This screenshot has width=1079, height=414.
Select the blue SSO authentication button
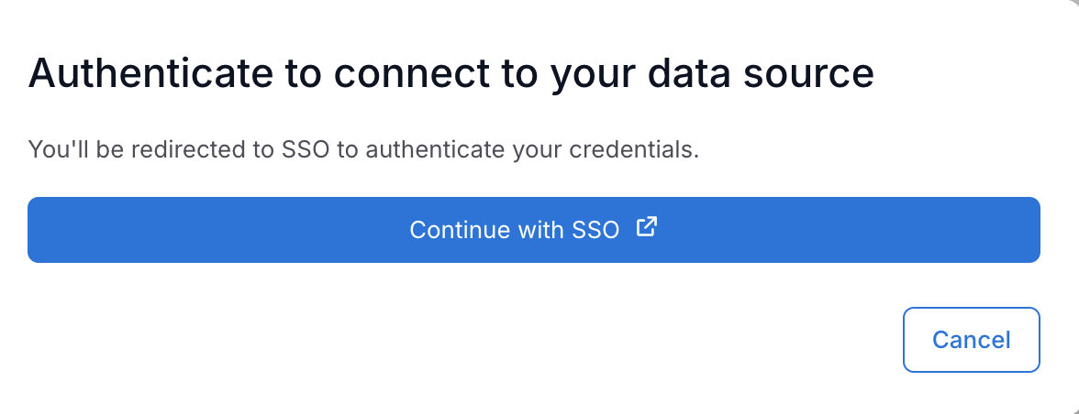point(533,230)
